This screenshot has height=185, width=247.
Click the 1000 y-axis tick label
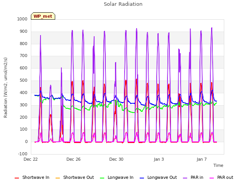point(22,19)
